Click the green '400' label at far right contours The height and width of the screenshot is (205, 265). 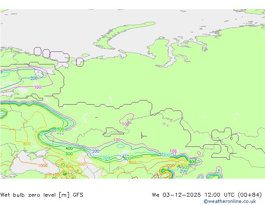coord(193,161)
